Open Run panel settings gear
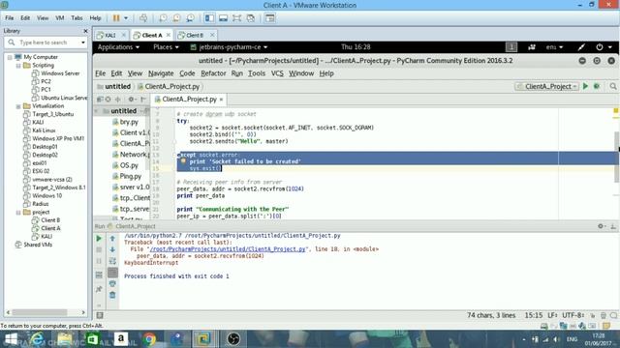This screenshot has height=348, width=620. tap(601, 226)
